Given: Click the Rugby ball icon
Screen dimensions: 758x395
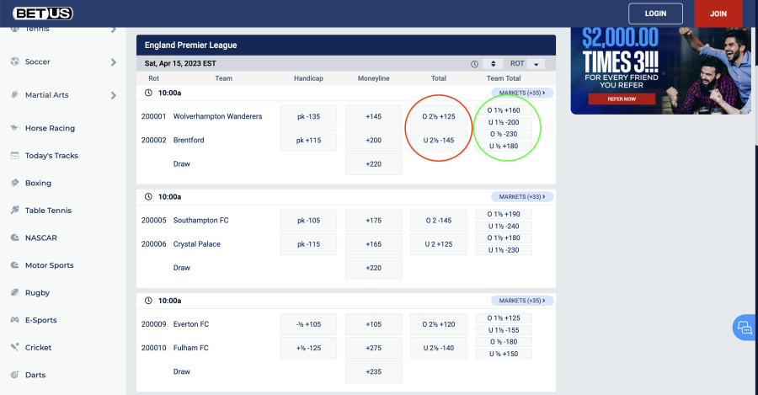Looking at the screenshot, I should tap(15, 292).
